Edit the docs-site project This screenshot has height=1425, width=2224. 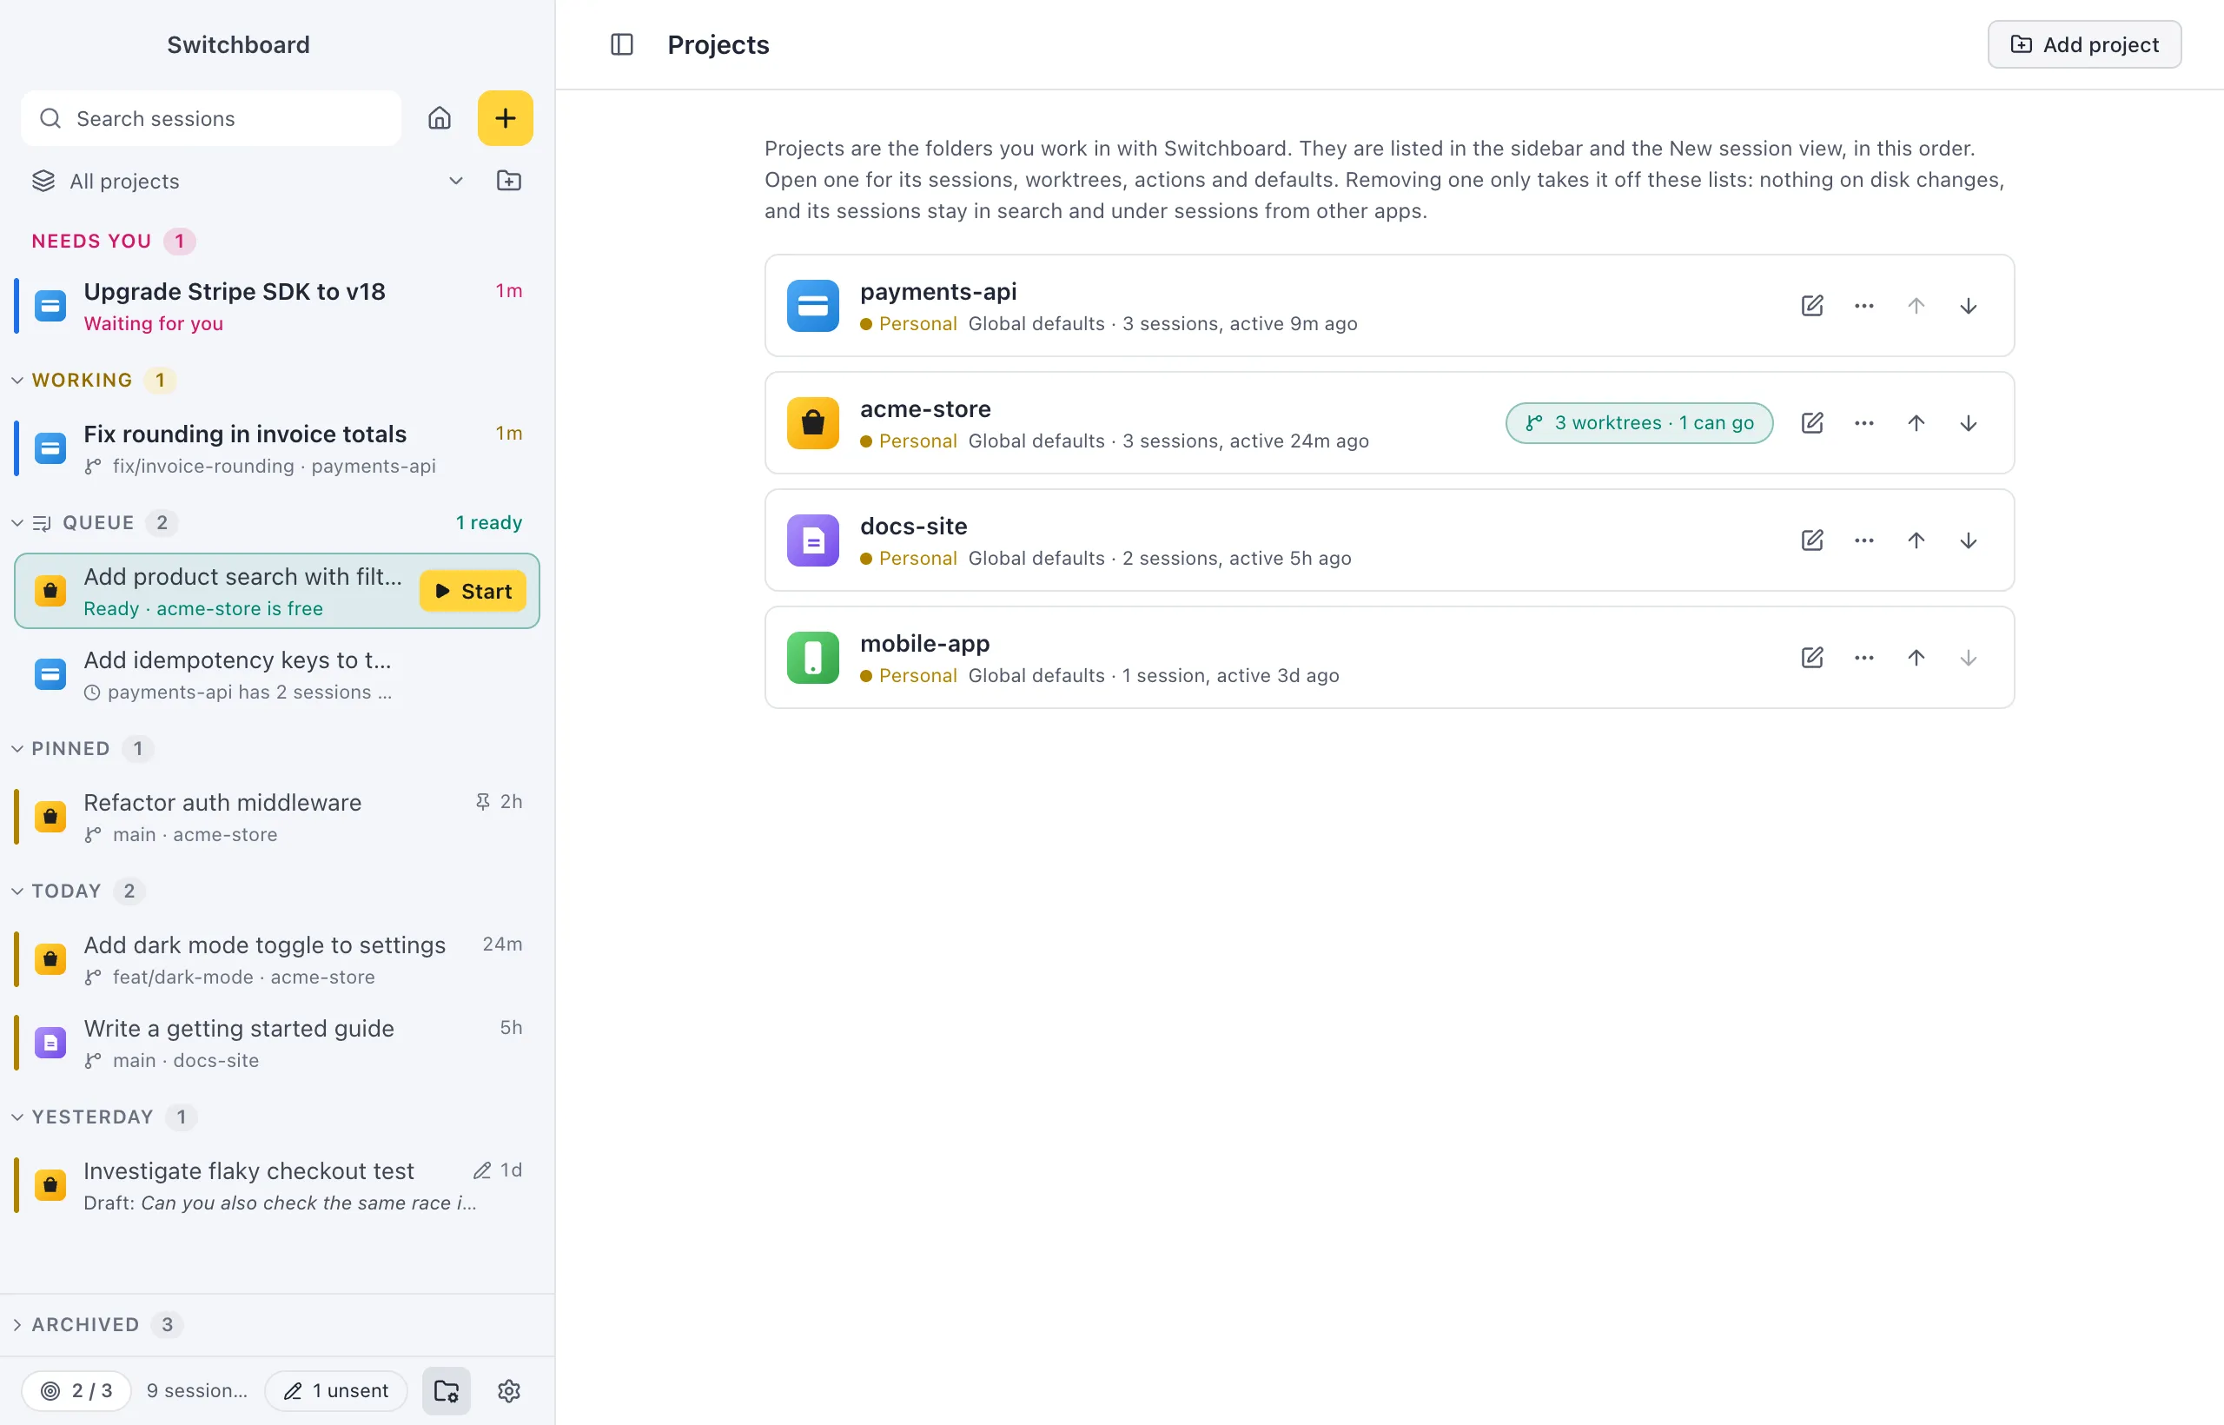[x=1812, y=540]
